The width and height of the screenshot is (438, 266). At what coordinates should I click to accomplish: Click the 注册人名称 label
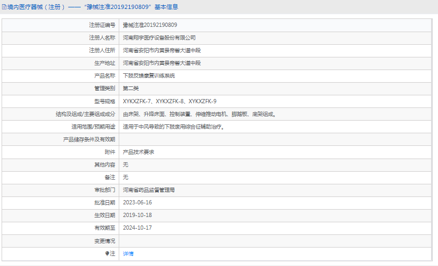click(102, 37)
